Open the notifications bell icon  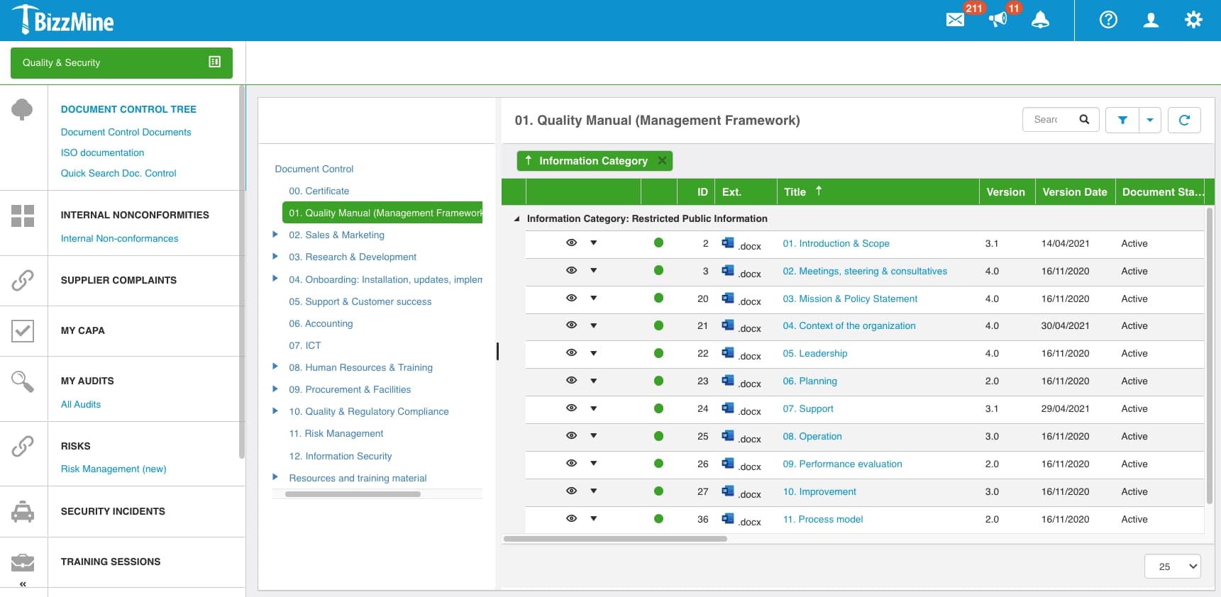pyautogui.click(x=1040, y=20)
